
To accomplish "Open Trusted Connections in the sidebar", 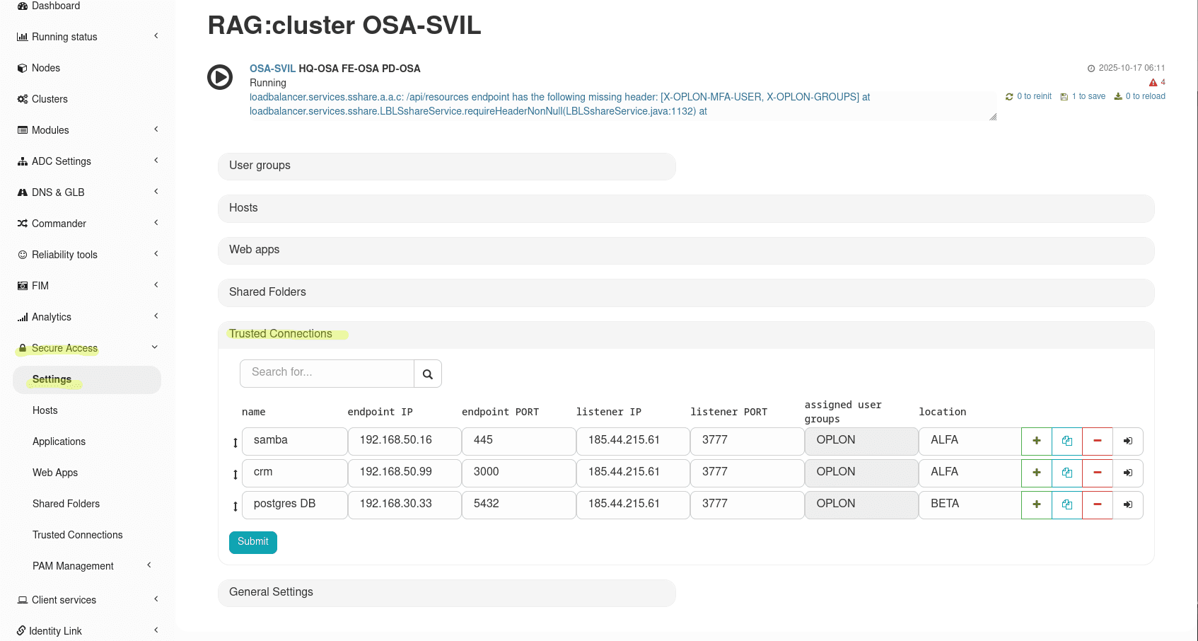I will pyautogui.click(x=78, y=535).
